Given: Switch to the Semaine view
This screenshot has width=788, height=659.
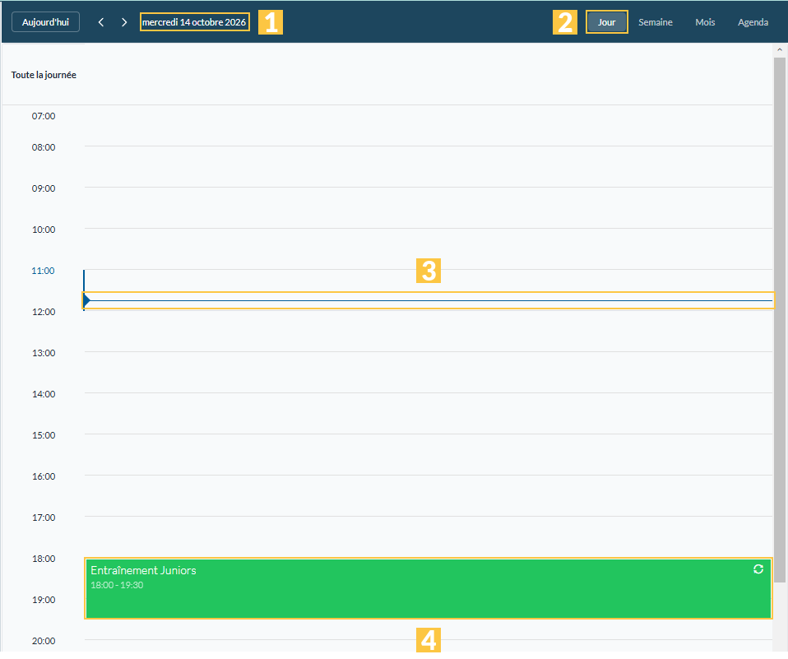Looking at the screenshot, I should click(x=656, y=22).
